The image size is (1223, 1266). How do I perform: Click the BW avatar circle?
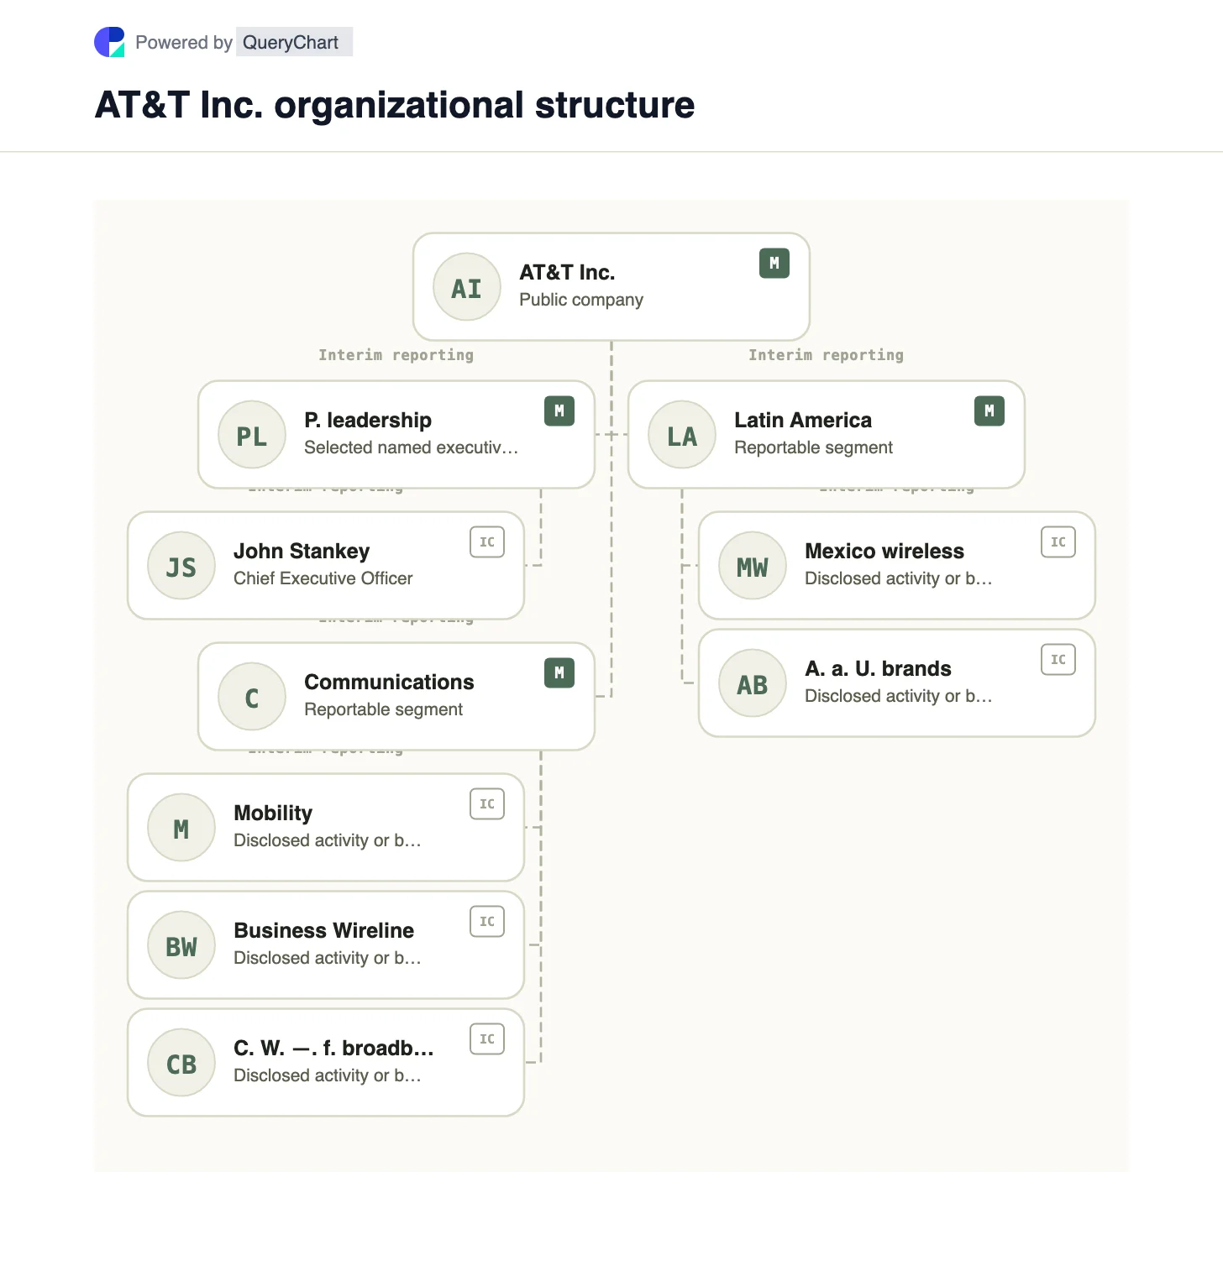pyautogui.click(x=181, y=945)
